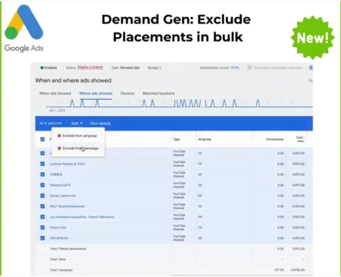Screen dimensions: 341x277
Task: Click the Jan 1, 2024 chart date
Action: 57,110
